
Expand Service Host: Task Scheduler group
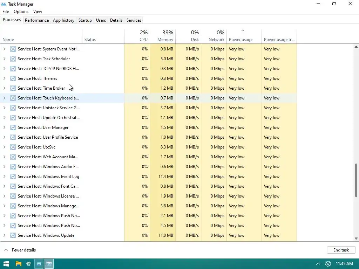(4, 59)
